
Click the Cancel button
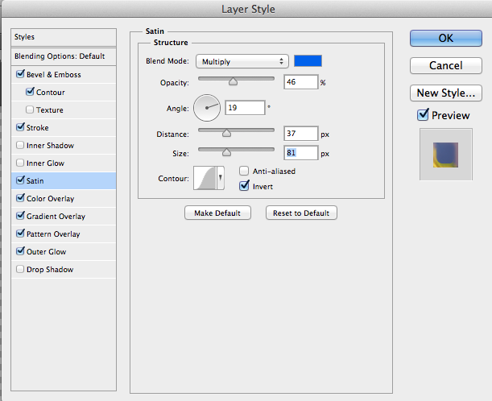click(x=446, y=65)
